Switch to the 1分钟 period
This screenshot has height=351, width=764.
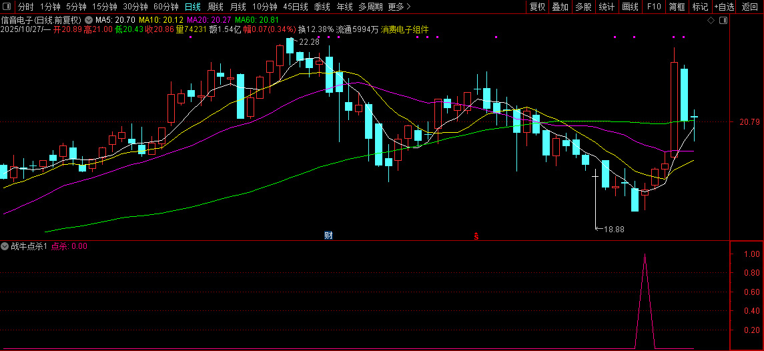click(x=50, y=7)
